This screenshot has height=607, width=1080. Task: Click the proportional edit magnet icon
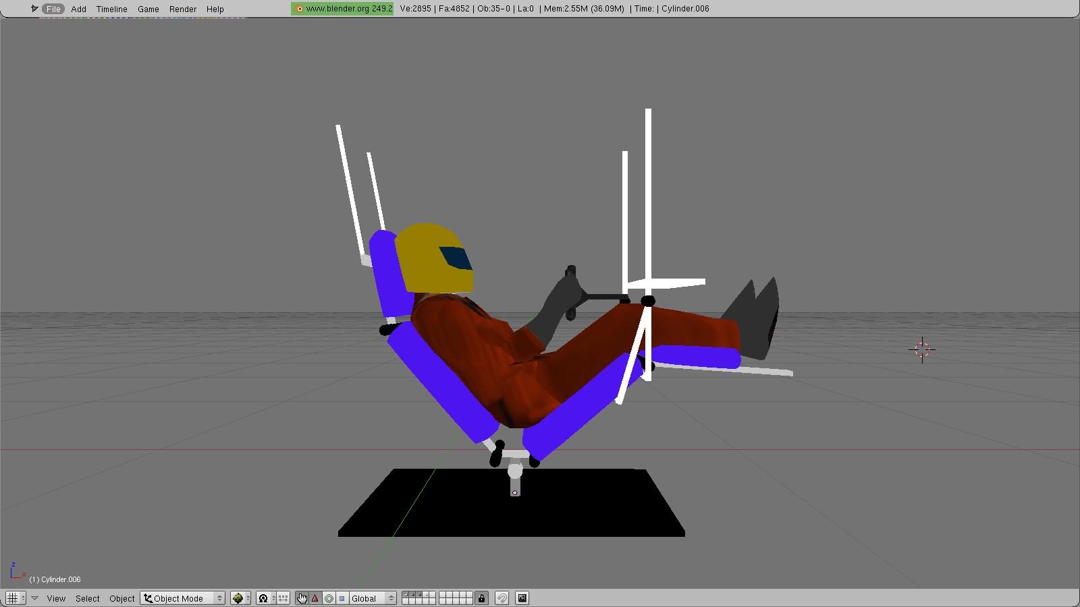(x=502, y=598)
